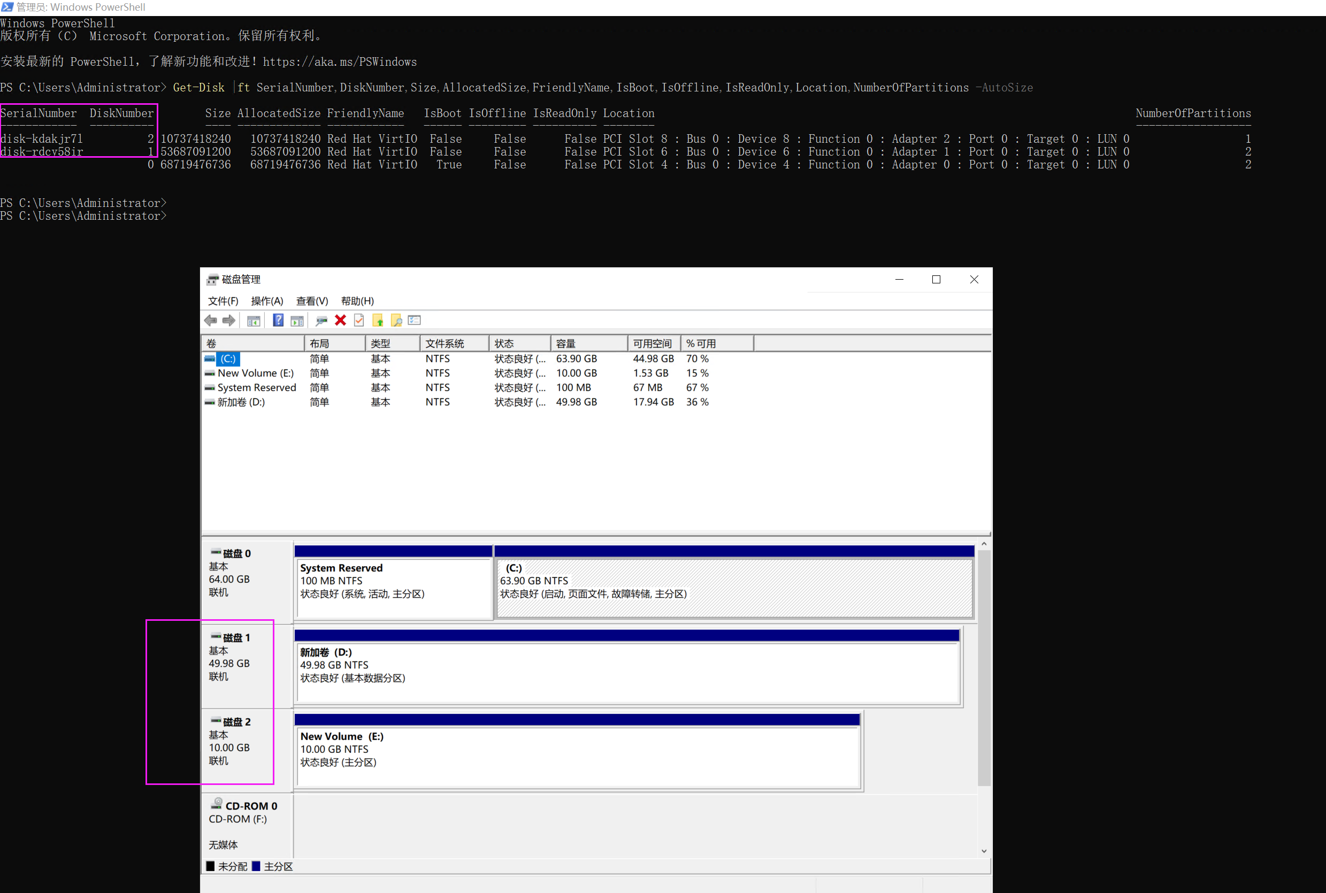Click the Forward arrow toolbar icon
Screen dimensions: 1326x893
coord(229,321)
